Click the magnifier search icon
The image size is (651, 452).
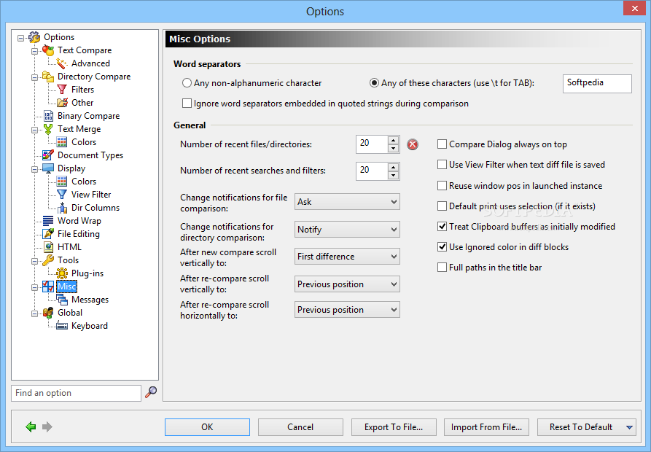coord(151,392)
